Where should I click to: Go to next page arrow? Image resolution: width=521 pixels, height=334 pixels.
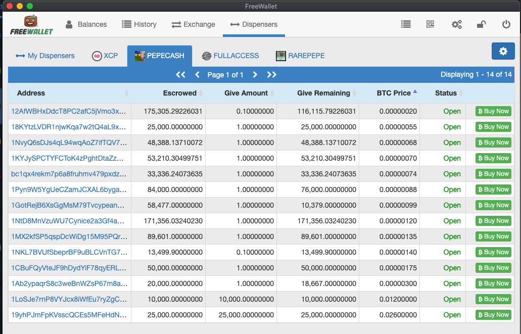tap(255, 75)
